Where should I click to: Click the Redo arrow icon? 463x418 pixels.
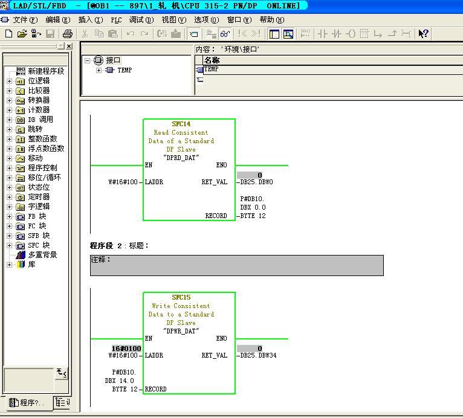point(144,34)
